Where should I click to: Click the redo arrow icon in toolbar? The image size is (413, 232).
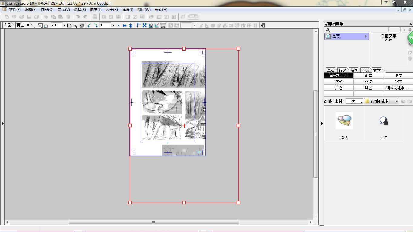click(x=85, y=17)
